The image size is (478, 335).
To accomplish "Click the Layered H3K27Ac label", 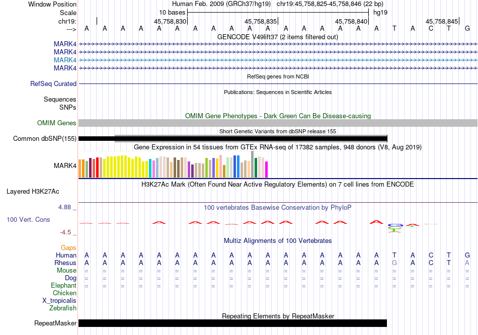I will coord(33,192).
